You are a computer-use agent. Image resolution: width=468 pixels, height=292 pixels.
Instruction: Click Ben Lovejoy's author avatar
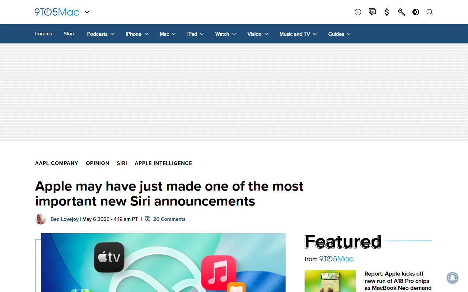click(41, 219)
